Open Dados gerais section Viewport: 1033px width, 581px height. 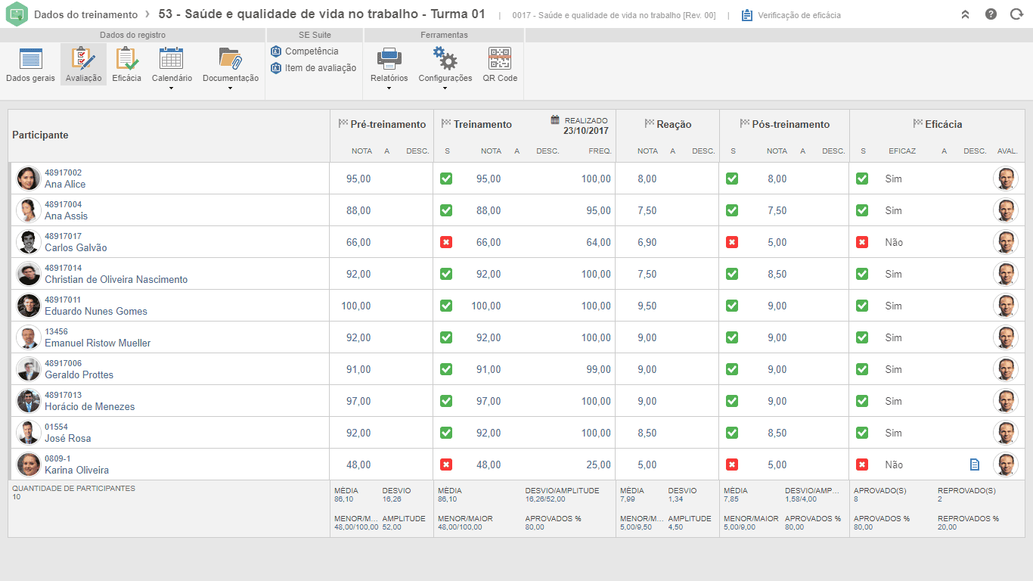30,65
